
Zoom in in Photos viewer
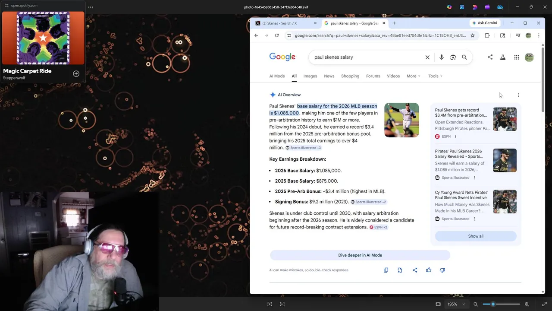click(527, 304)
